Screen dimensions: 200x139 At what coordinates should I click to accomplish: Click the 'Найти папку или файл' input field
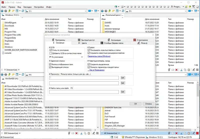point(84,92)
